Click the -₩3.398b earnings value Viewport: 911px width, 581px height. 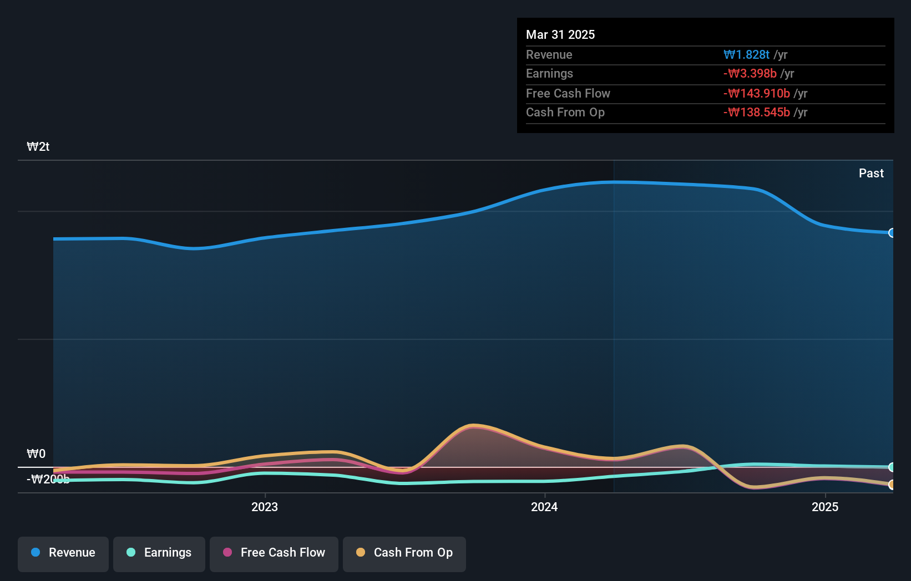(750, 73)
